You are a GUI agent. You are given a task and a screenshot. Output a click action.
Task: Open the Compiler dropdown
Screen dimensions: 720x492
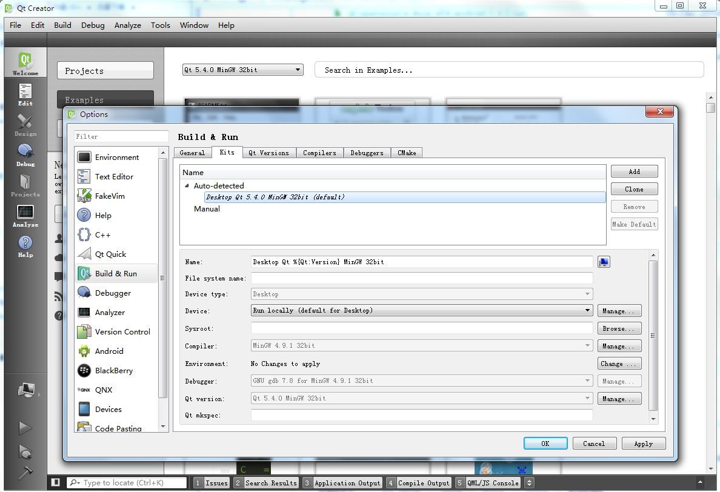click(422, 345)
